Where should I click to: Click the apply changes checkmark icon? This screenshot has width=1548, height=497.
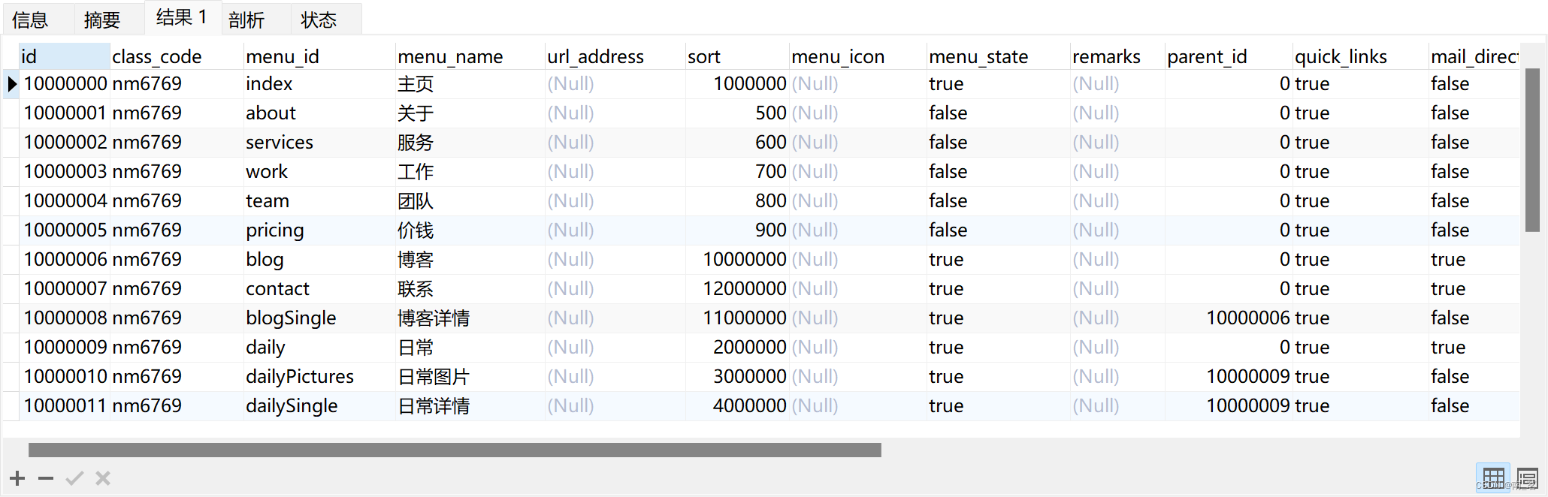pyautogui.click(x=74, y=478)
